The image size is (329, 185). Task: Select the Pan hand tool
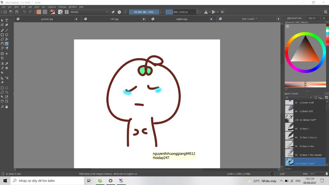[x=7, y=107]
